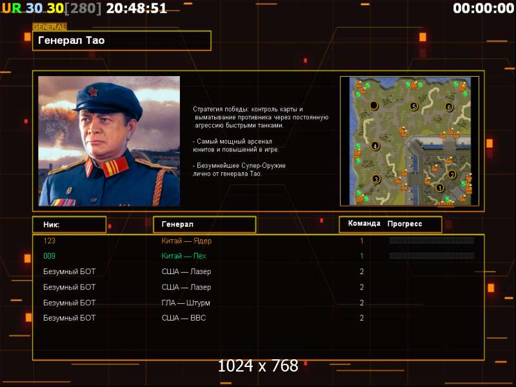Click progress bar for player 009

(432, 255)
